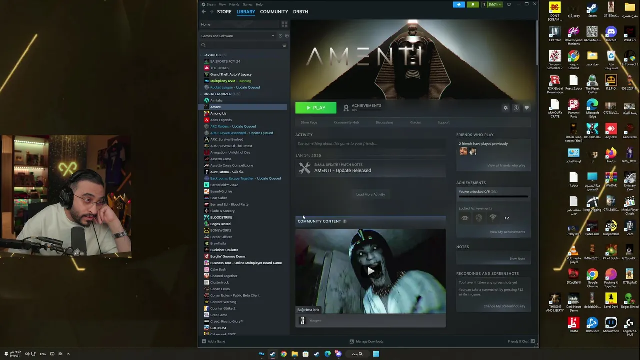Open the DRB7H profile tab
Screen dimensions: 640x360
pos(300,11)
